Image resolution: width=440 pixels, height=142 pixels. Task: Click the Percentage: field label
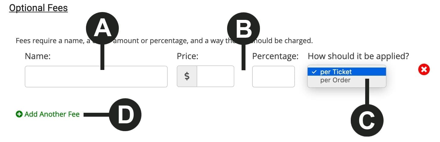[x=275, y=56]
